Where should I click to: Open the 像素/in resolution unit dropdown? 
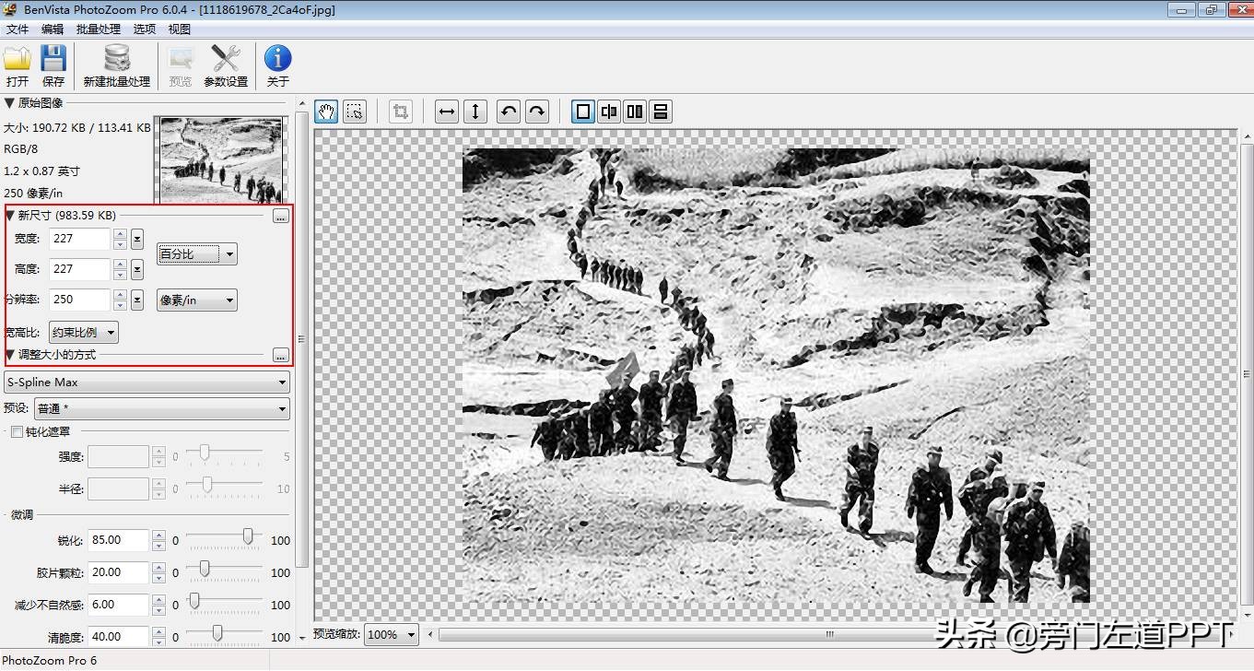pyautogui.click(x=197, y=300)
